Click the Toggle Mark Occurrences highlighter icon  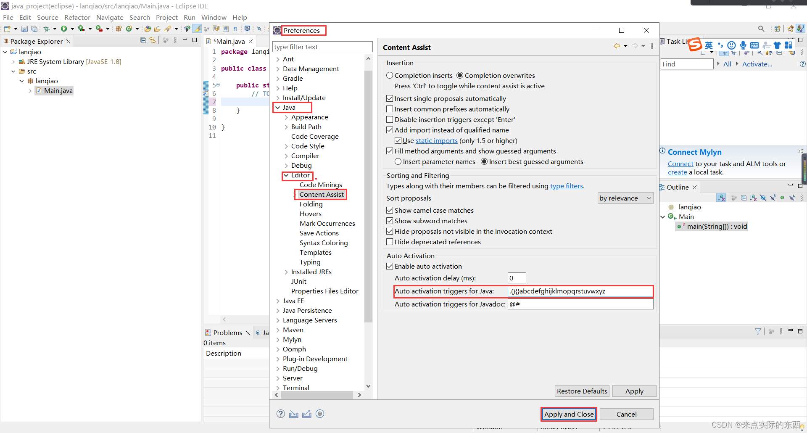[x=197, y=29]
